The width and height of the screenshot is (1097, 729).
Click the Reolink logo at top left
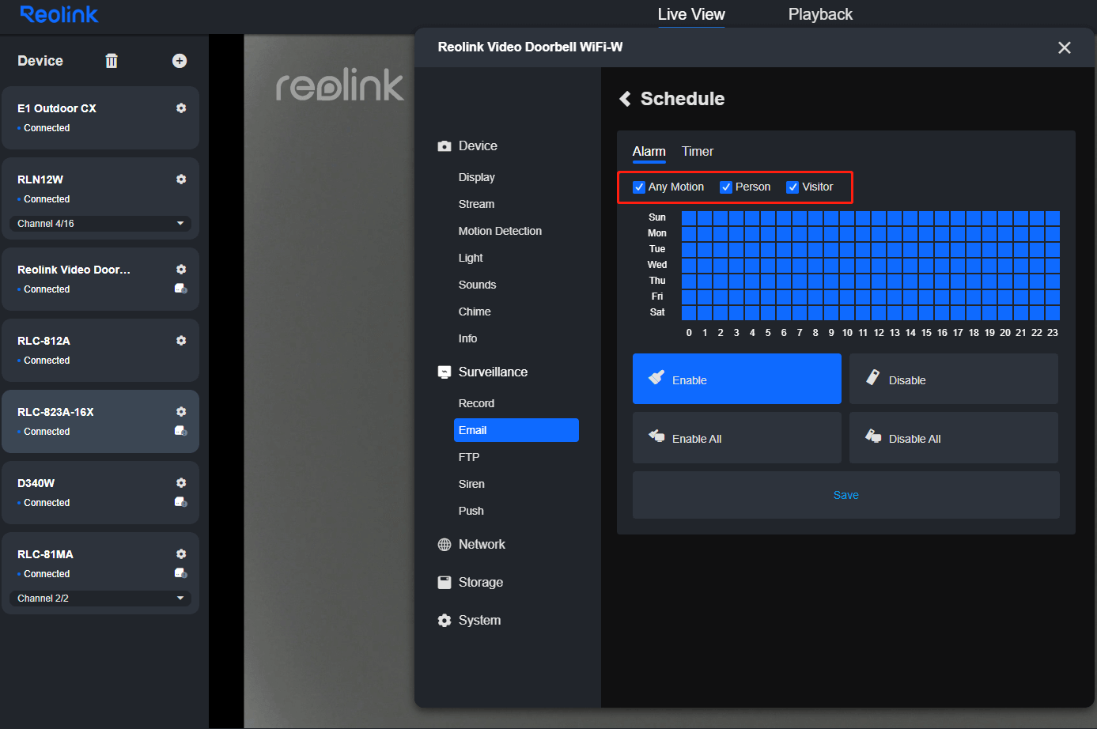59,14
